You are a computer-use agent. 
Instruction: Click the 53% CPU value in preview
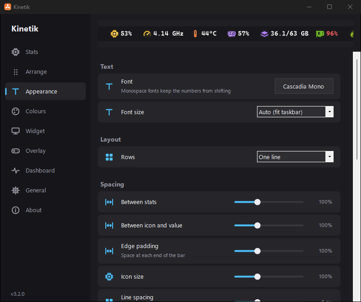click(x=126, y=34)
